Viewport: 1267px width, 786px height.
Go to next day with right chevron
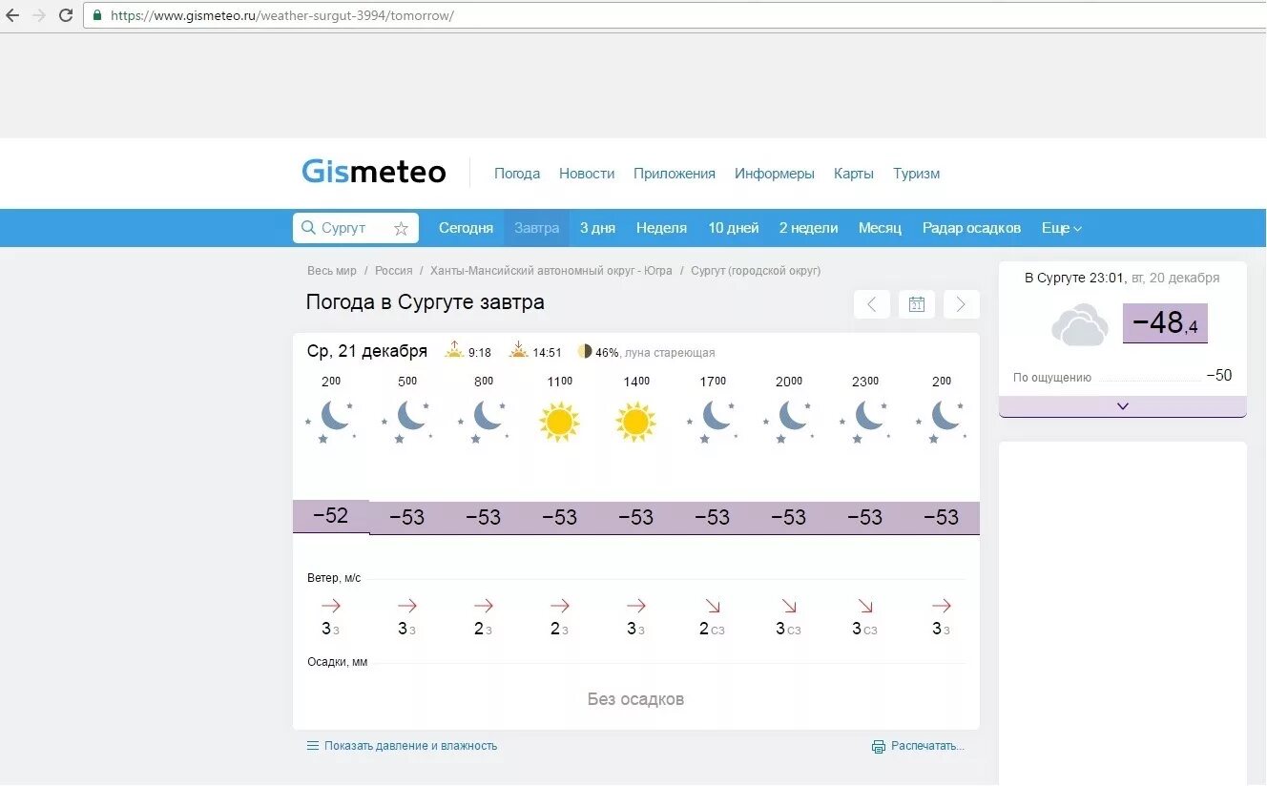click(962, 304)
